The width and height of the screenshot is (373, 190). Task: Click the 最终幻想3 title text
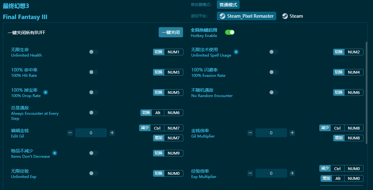[x=16, y=6]
